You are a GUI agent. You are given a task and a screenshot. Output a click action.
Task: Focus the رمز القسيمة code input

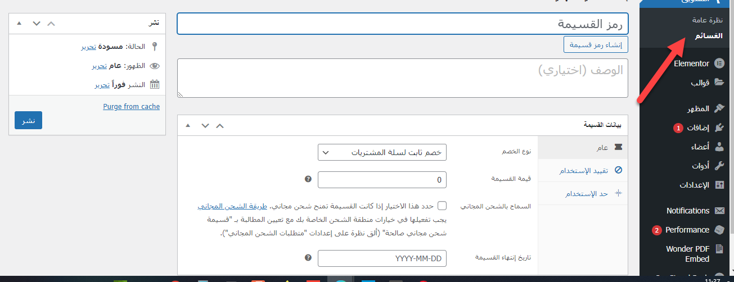click(403, 24)
